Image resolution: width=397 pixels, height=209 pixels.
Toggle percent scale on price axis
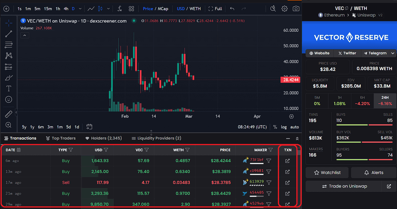coord(275,127)
